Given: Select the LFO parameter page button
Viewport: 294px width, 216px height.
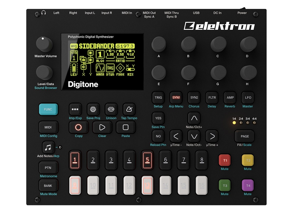Looking at the screenshot, I should click(248, 98).
